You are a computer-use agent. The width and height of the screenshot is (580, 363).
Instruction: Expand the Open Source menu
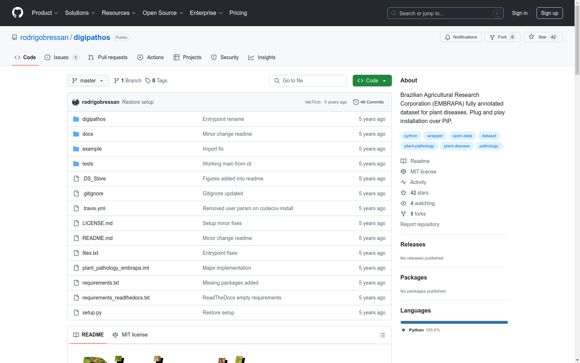point(163,13)
